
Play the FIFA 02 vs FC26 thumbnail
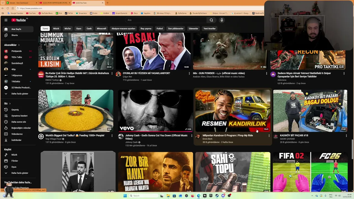coord(310,172)
